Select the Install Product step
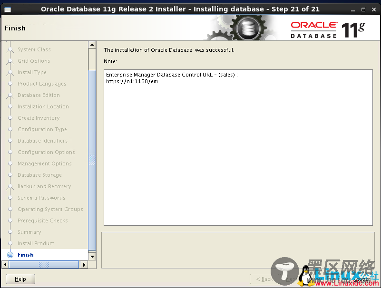The height and width of the screenshot is (288, 381). pos(36,243)
